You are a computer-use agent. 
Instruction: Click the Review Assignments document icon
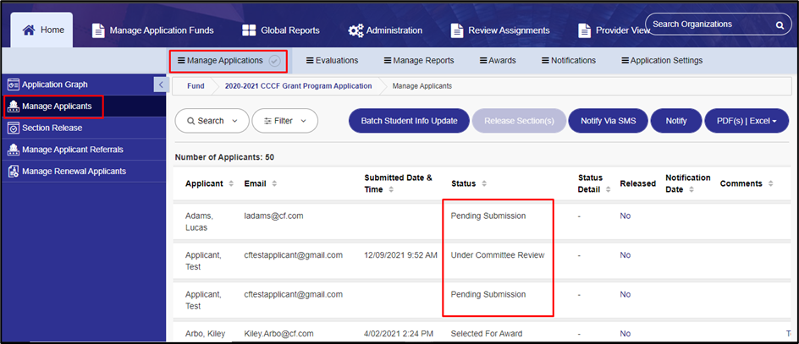tap(456, 30)
